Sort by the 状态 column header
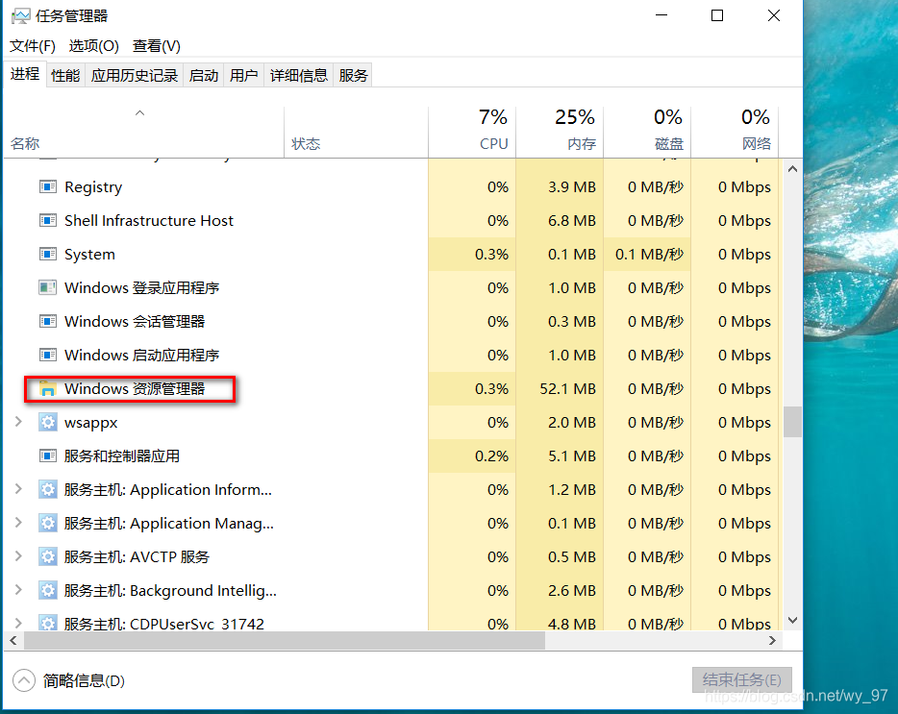898x714 pixels. click(x=357, y=132)
